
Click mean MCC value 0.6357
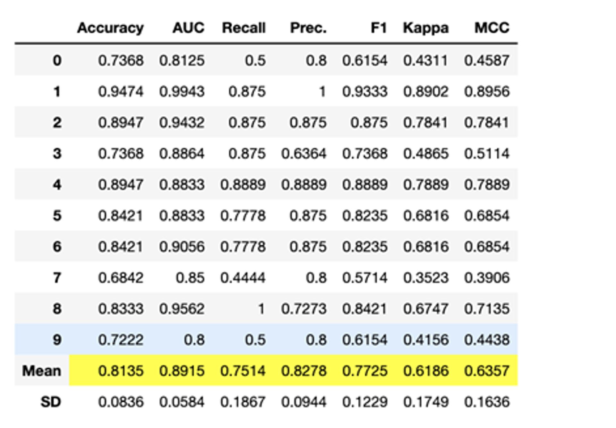coord(486,371)
